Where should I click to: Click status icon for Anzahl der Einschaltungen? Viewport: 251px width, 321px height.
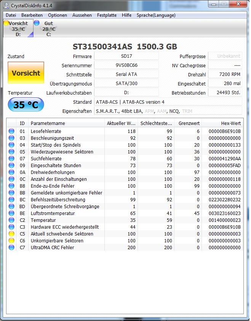[x=11, y=179]
